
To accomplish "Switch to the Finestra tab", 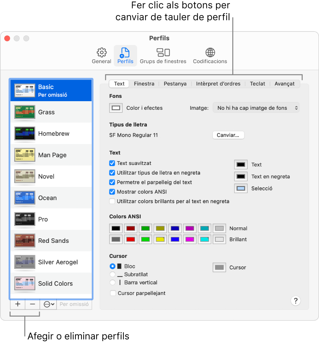I will 144,84.
